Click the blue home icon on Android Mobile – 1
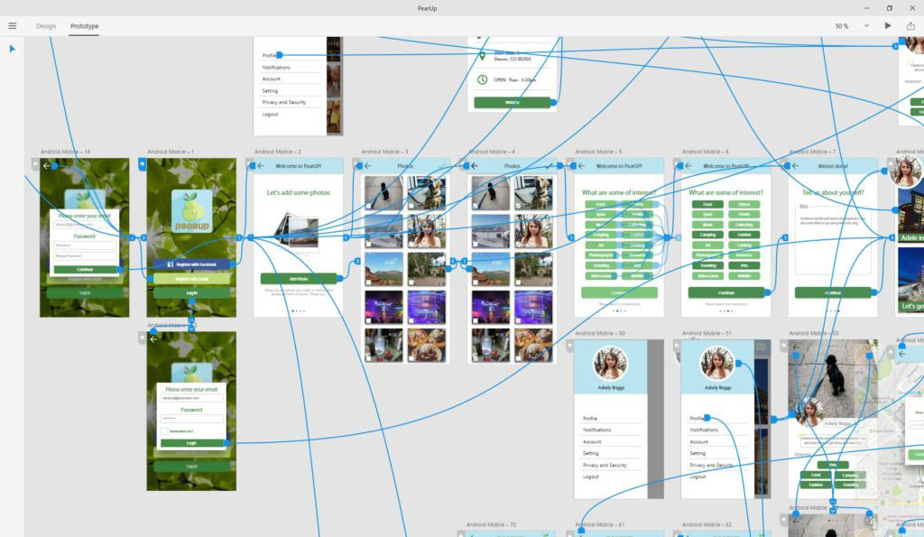This screenshot has height=537, width=924. [142, 164]
